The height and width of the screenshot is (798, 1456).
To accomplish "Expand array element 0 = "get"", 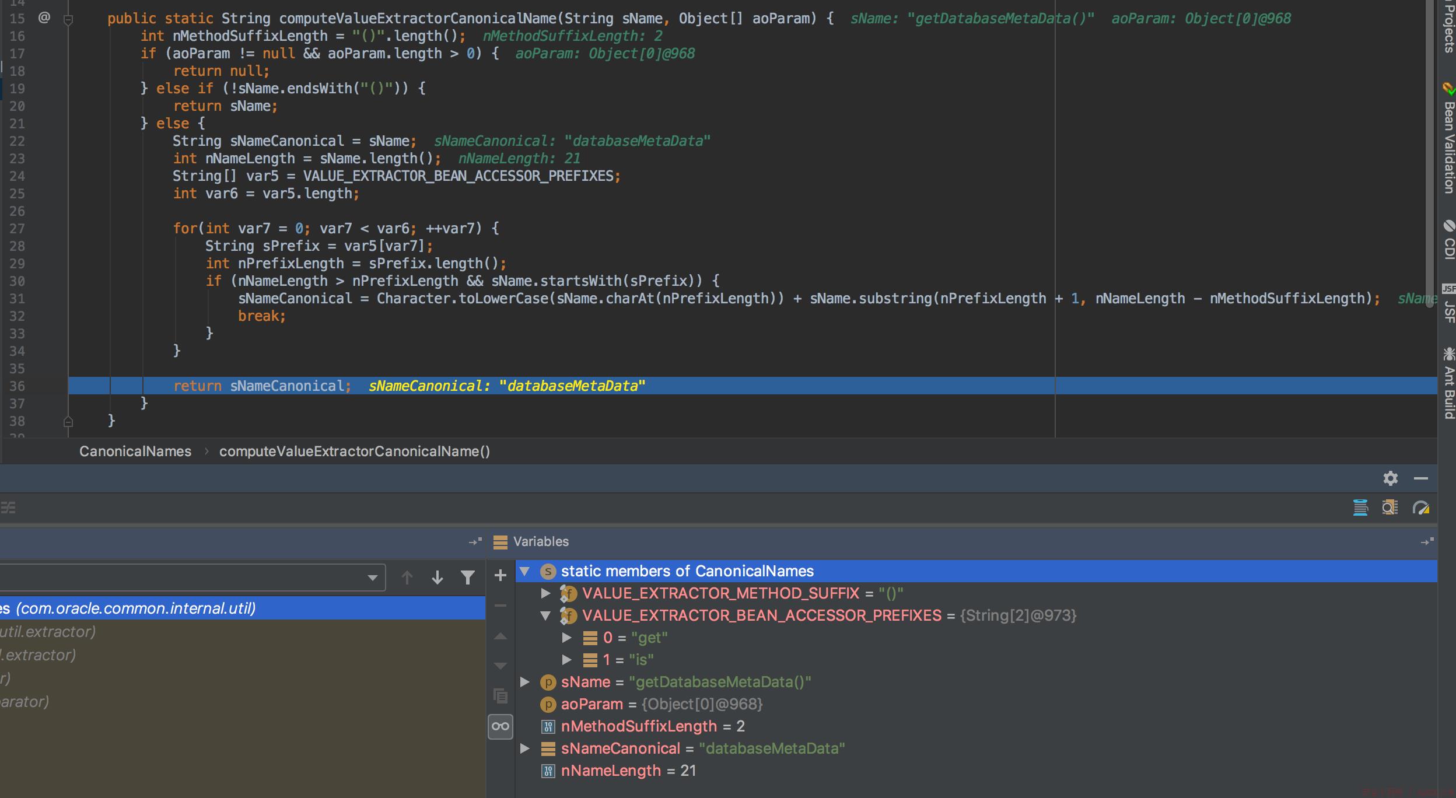I will [566, 638].
